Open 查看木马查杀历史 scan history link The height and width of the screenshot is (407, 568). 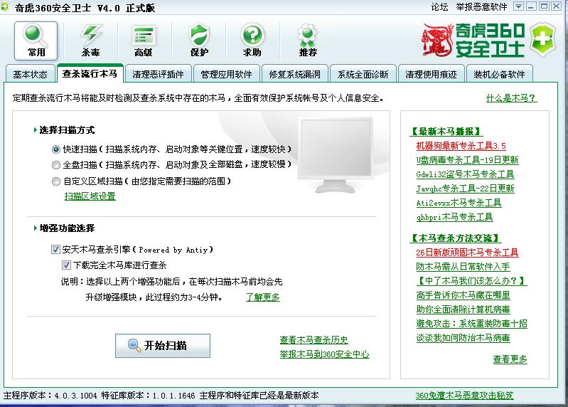point(314,340)
